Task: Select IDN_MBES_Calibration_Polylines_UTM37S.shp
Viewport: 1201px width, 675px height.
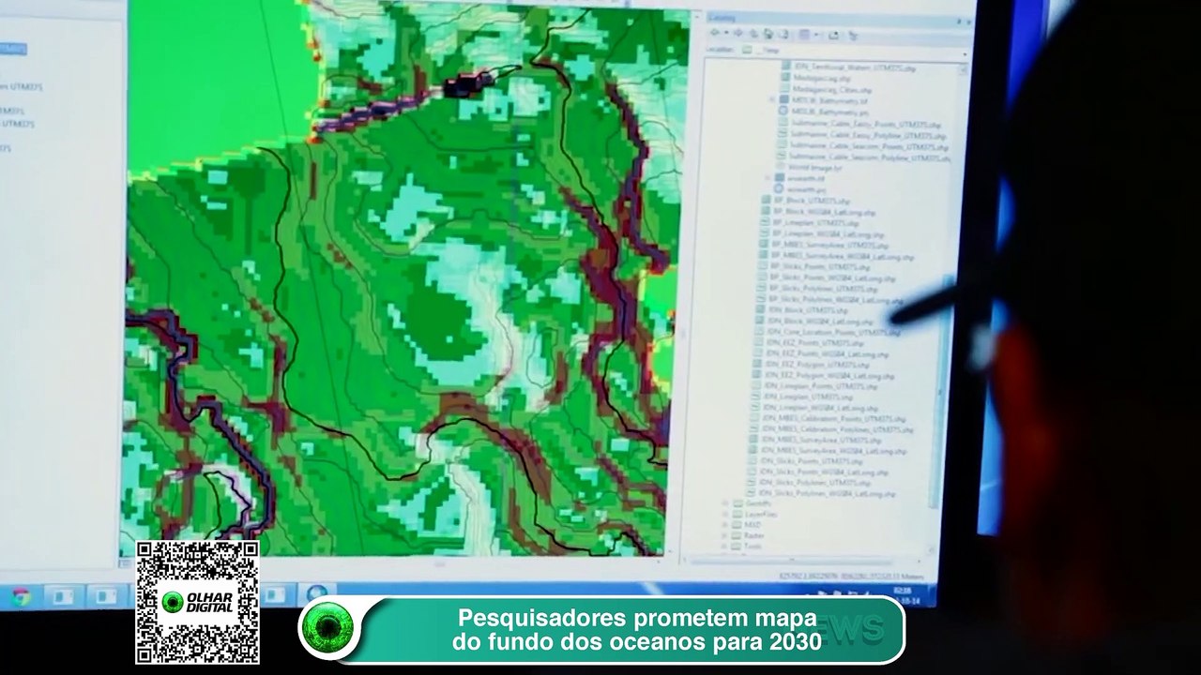Action: coord(837,429)
